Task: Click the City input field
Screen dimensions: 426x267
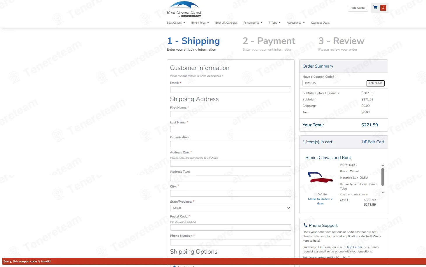Action: [x=230, y=193]
